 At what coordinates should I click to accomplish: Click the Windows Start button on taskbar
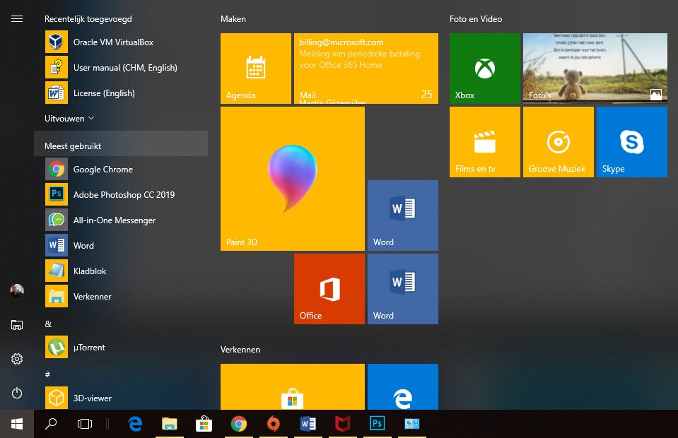pyautogui.click(x=17, y=424)
